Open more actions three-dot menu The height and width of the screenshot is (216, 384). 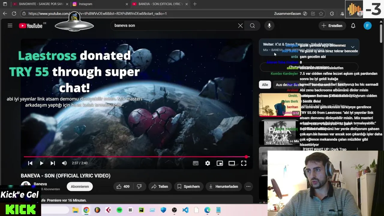[x=248, y=186]
